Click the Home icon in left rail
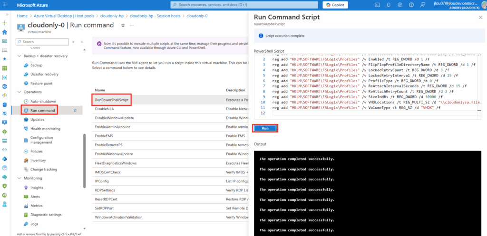The height and width of the screenshot is (236, 487). point(5,32)
